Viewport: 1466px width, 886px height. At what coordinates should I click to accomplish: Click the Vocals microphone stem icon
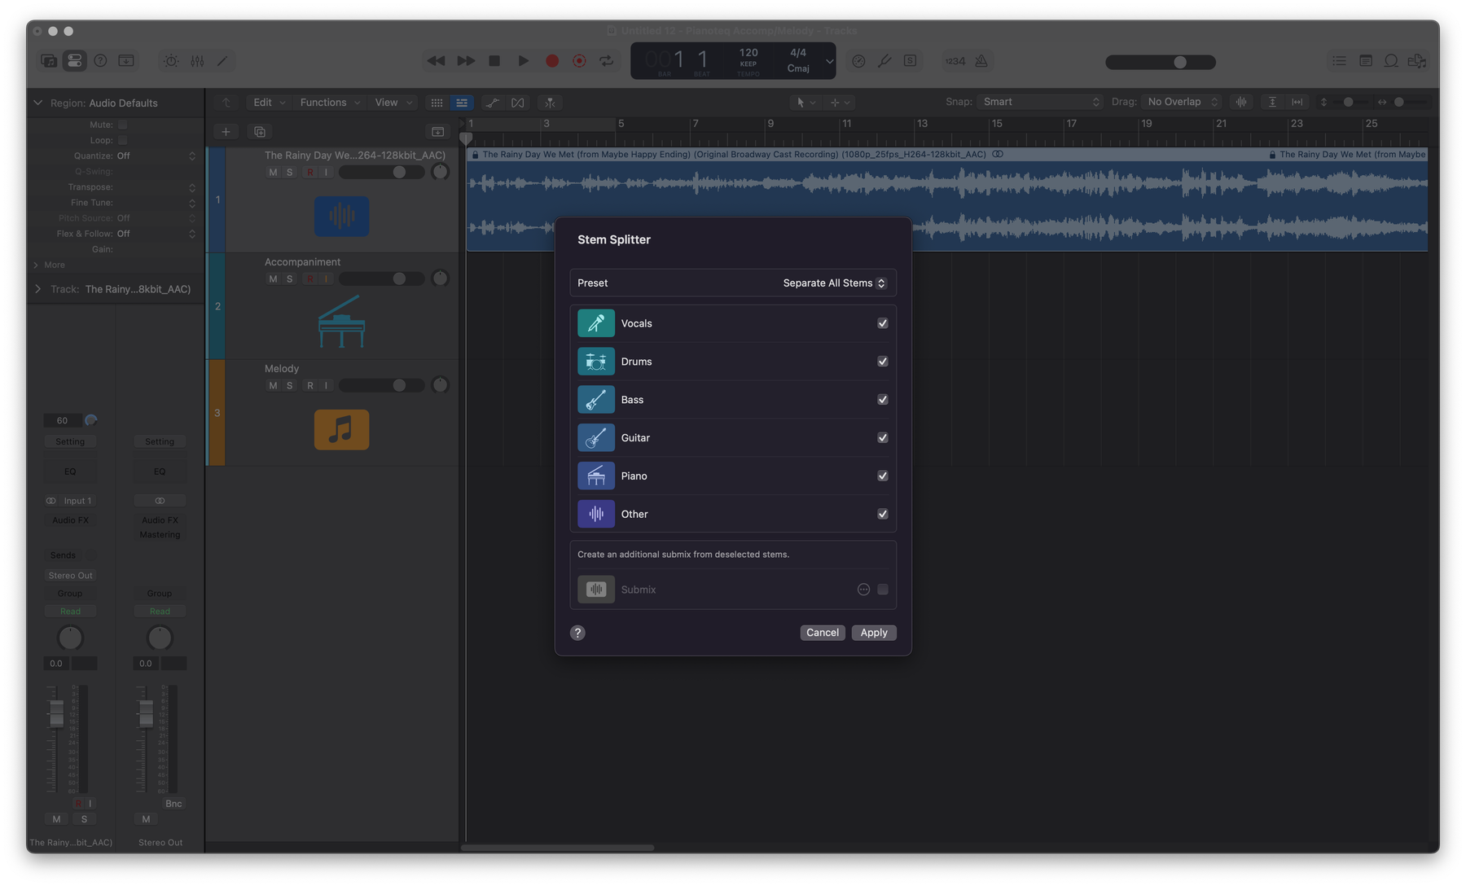click(596, 323)
